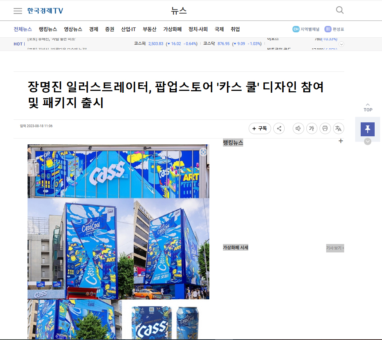Open the 영상뉴스 menu tab

coord(73,29)
